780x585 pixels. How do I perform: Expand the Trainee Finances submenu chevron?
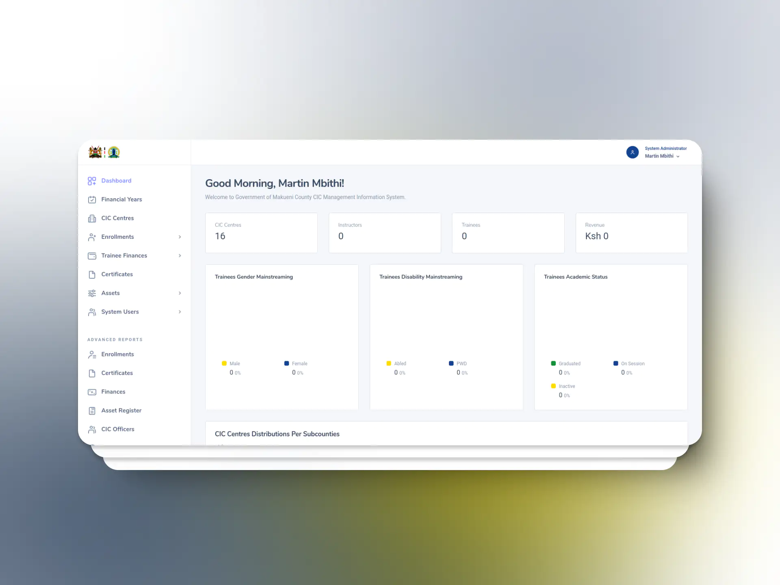coord(180,256)
